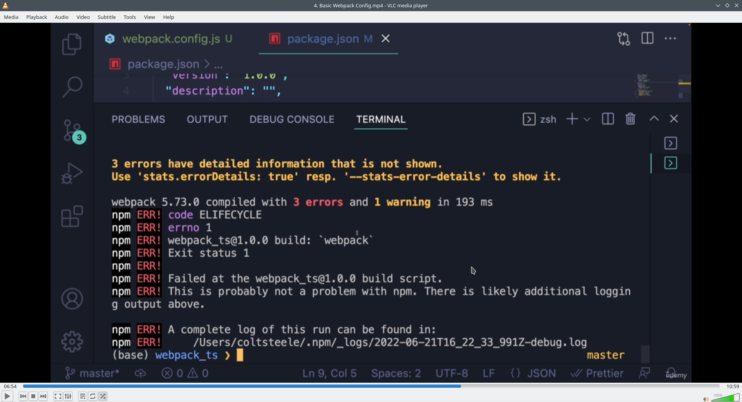Split the editor to the right
742x402 pixels.
647,38
